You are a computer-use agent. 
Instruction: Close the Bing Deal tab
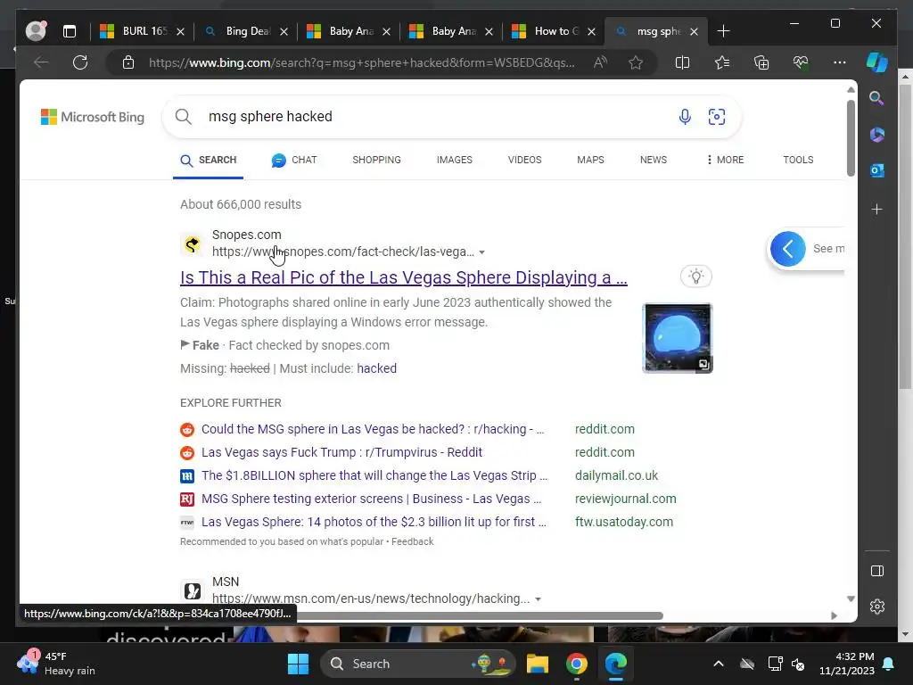pyautogui.click(x=284, y=31)
